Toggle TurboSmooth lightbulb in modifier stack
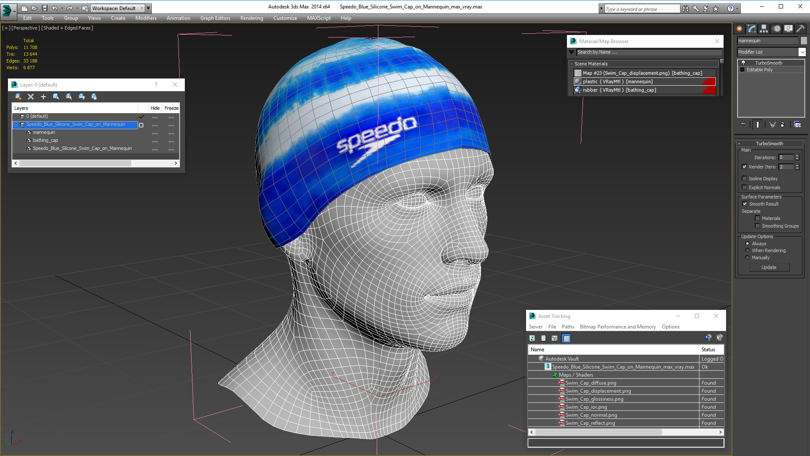Viewport: 810px width, 456px height. [x=743, y=62]
